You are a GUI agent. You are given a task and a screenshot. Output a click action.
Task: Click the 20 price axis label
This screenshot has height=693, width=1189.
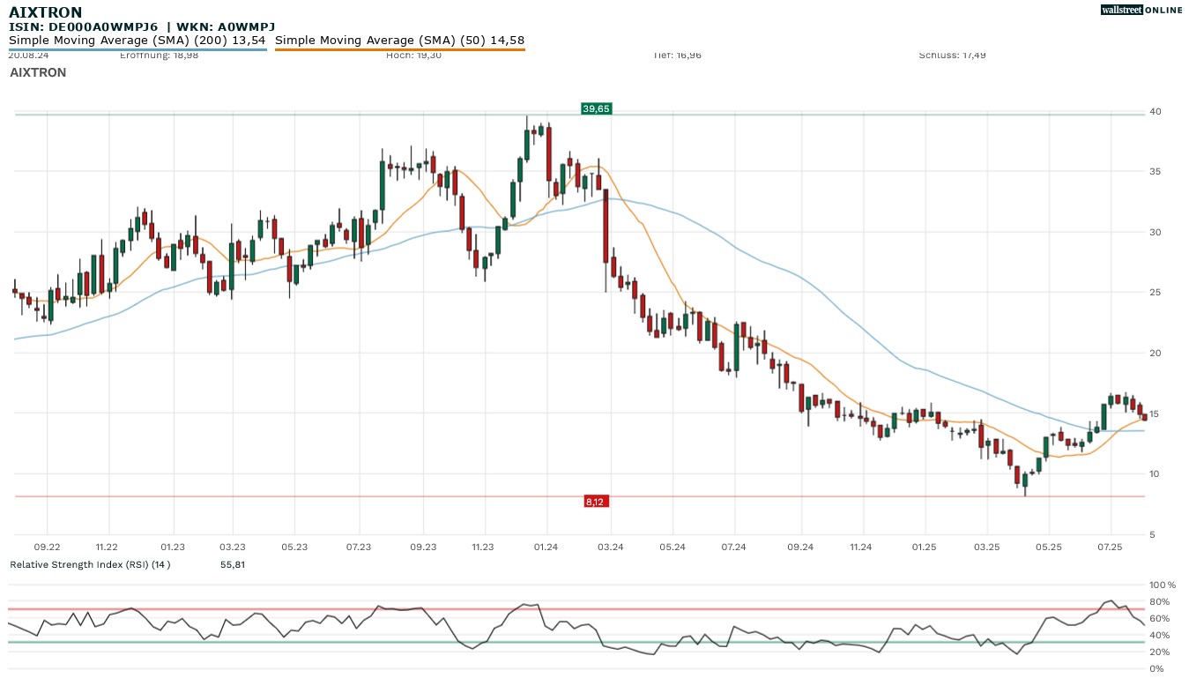[x=1154, y=353]
